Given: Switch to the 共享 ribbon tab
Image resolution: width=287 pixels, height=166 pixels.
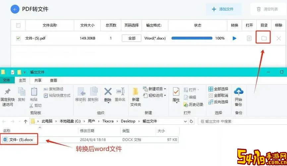Looking at the screenshot, I should (38, 80).
